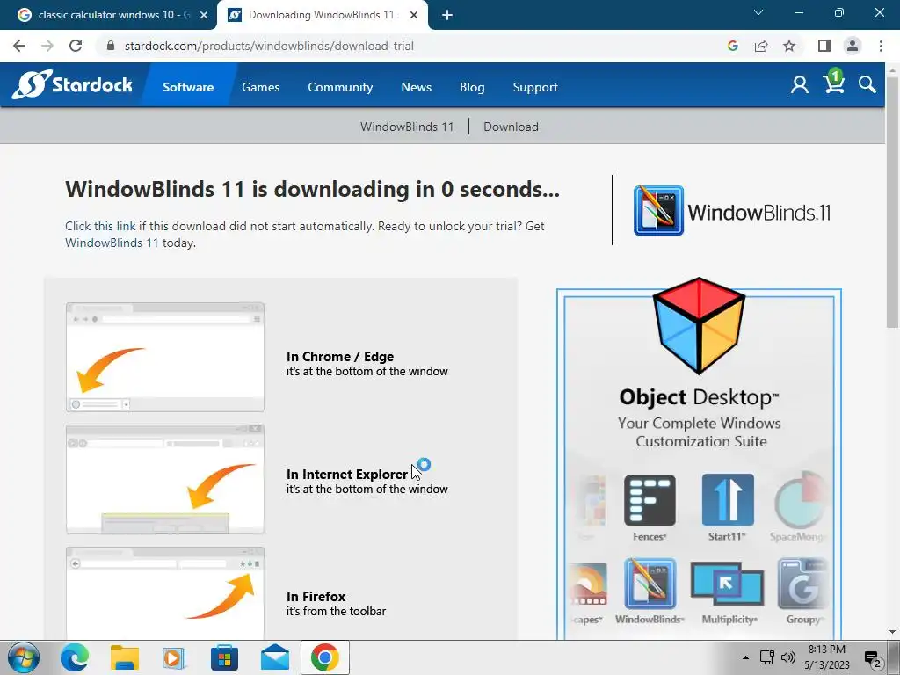Click the Firefox download illustration
The image size is (900, 675).
[x=164, y=593]
